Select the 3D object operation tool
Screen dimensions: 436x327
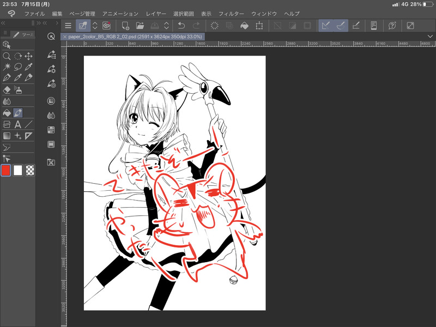(7, 45)
